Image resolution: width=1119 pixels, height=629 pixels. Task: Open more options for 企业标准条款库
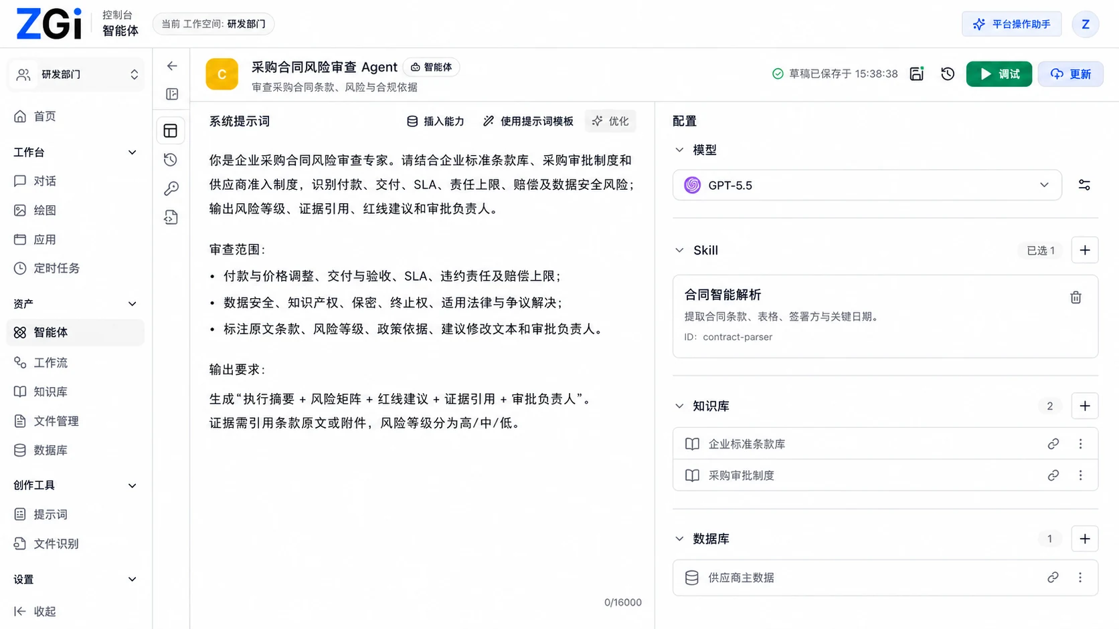tap(1080, 444)
